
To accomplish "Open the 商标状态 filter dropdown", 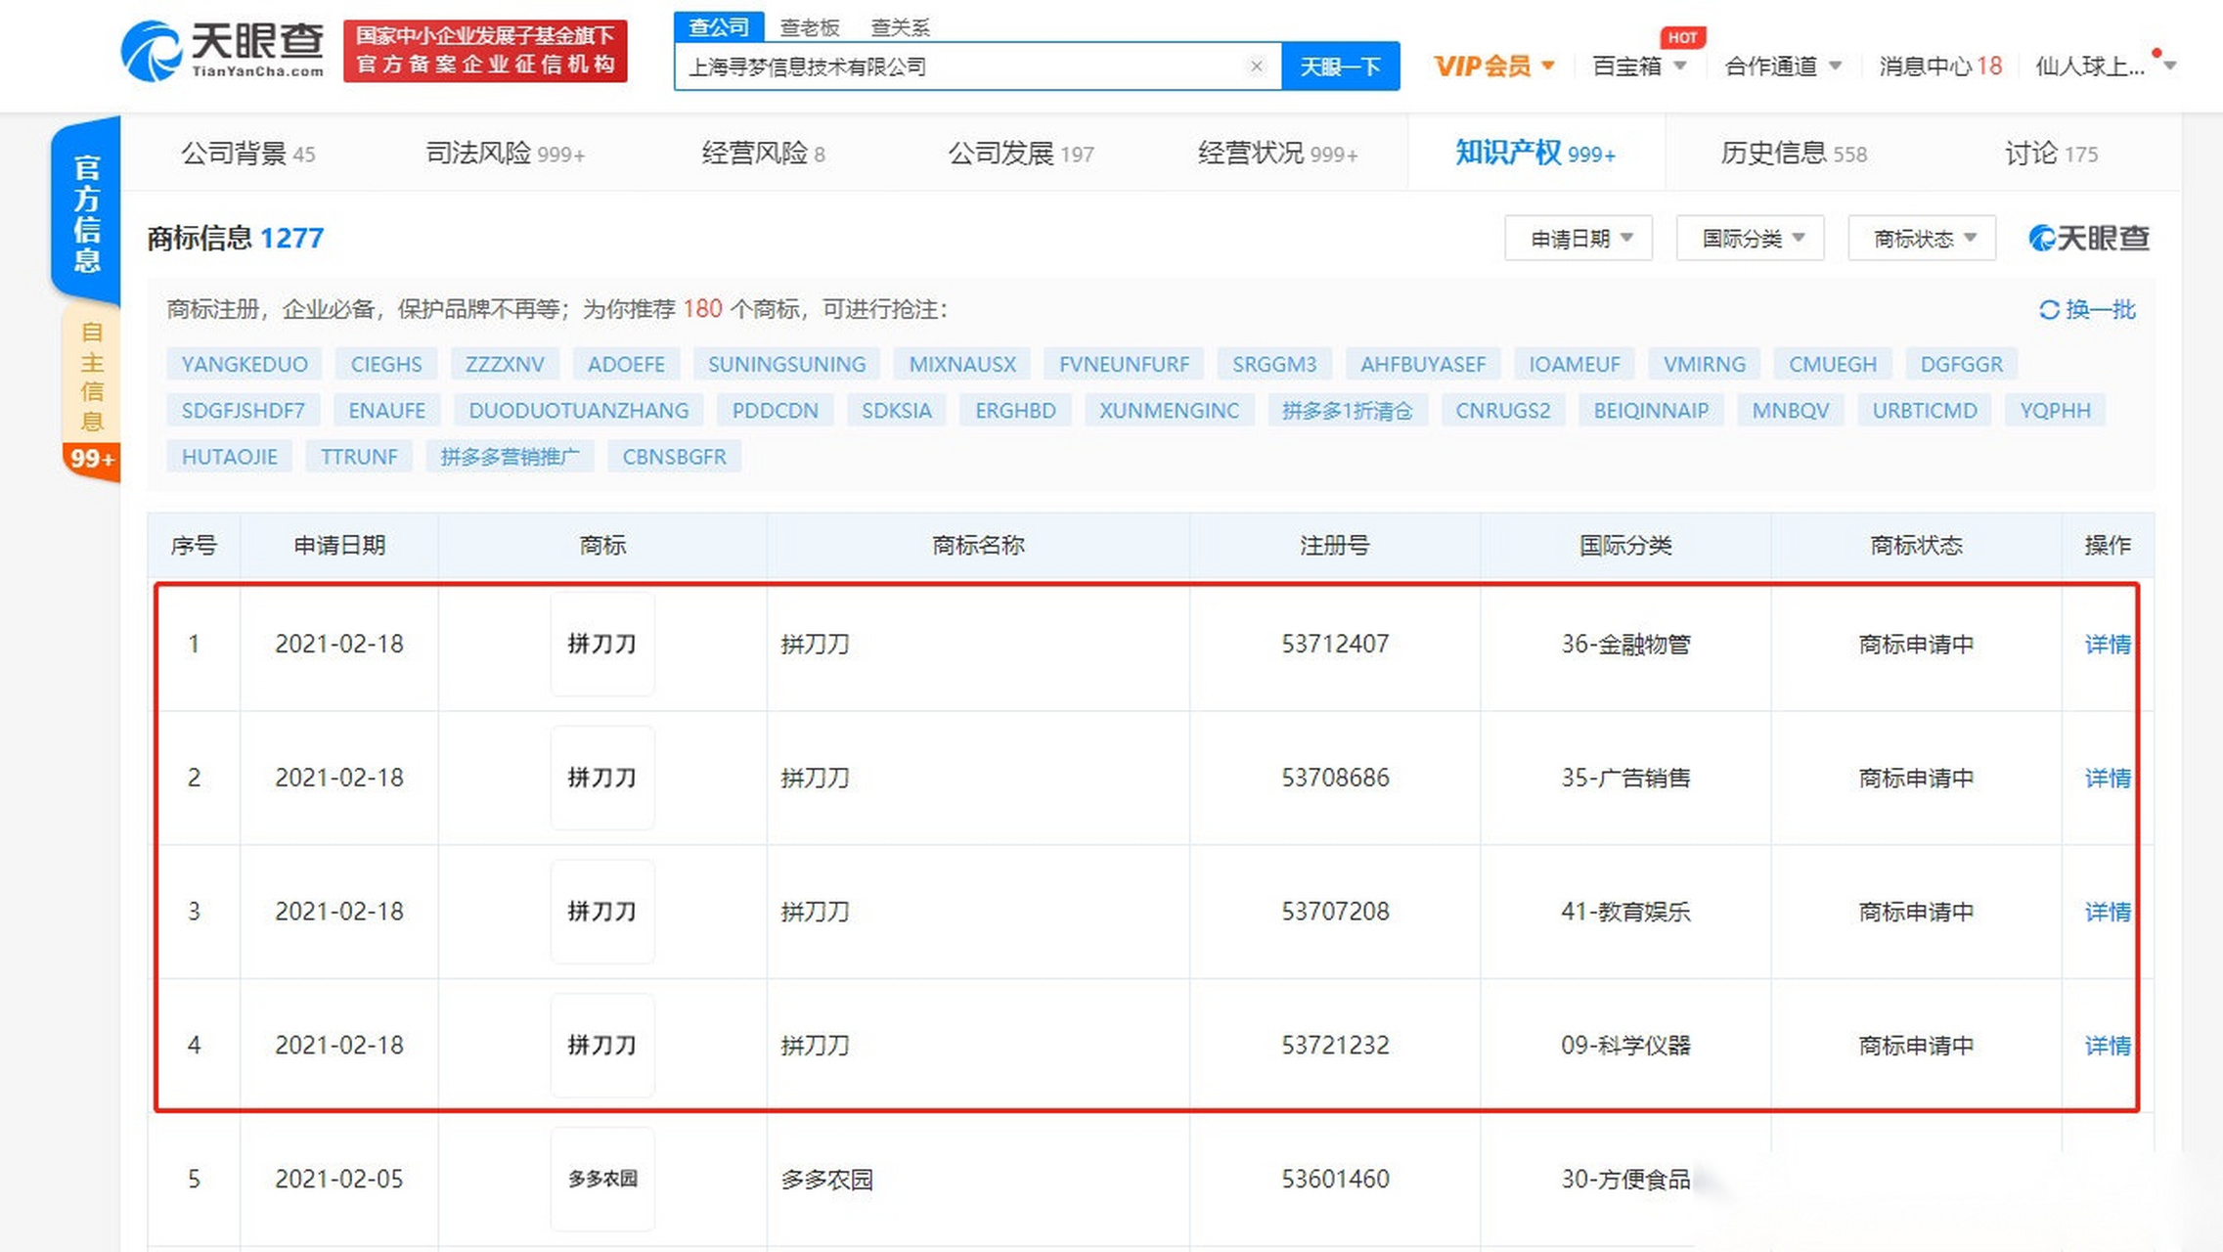I will [1921, 238].
